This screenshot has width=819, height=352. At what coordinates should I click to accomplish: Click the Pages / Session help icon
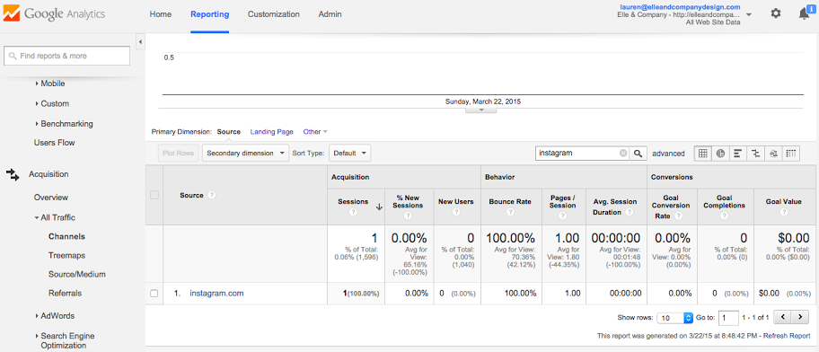(x=563, y=216)
